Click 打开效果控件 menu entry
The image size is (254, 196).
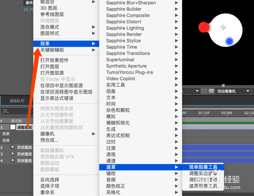tap(66, 60)
